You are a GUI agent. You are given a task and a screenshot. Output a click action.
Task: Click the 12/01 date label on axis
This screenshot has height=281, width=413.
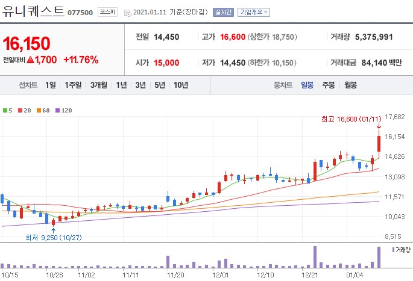(220, 275)
